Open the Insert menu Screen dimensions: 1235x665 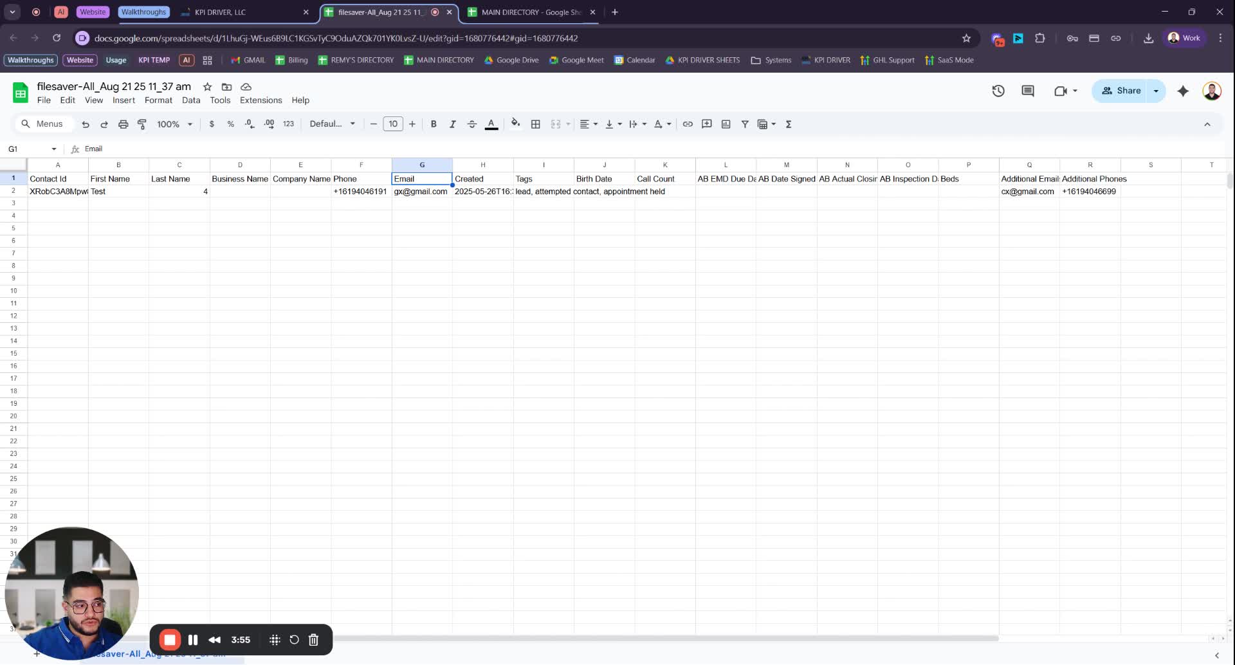pyautogui.click(x=123, y=100)
